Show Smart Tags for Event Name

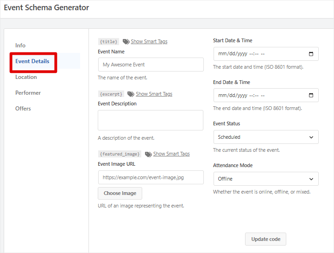[x=149, y=41]
